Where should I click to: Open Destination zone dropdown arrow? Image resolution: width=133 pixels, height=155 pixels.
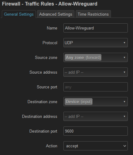(x=124, y=102)
